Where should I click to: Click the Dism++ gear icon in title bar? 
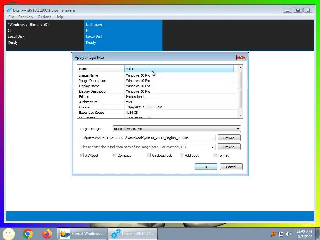pyautogui.click(x=9, y=10)
